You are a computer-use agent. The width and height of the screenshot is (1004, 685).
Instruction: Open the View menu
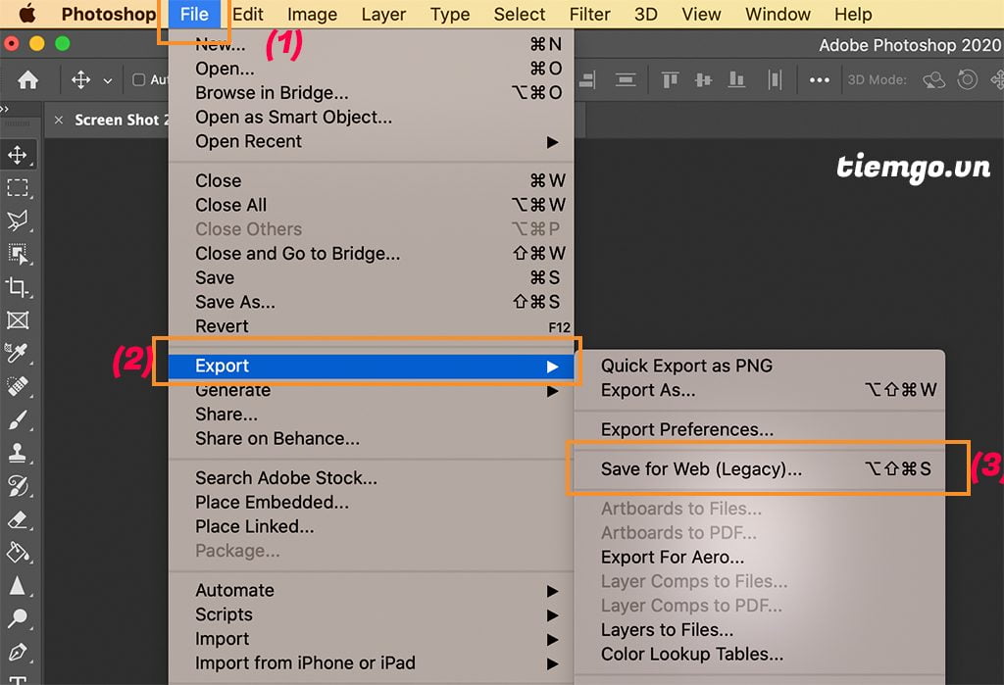tap(701, 14)
